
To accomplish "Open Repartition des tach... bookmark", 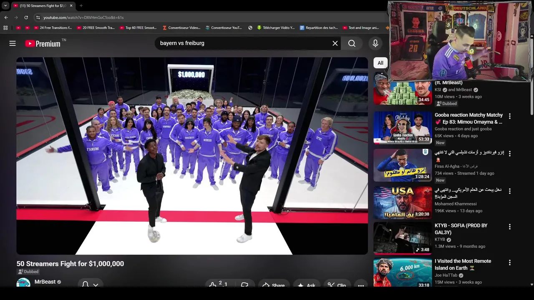I will click(x=319, y=28).
